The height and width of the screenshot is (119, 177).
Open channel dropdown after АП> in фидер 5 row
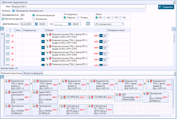[x=101, y=59]
